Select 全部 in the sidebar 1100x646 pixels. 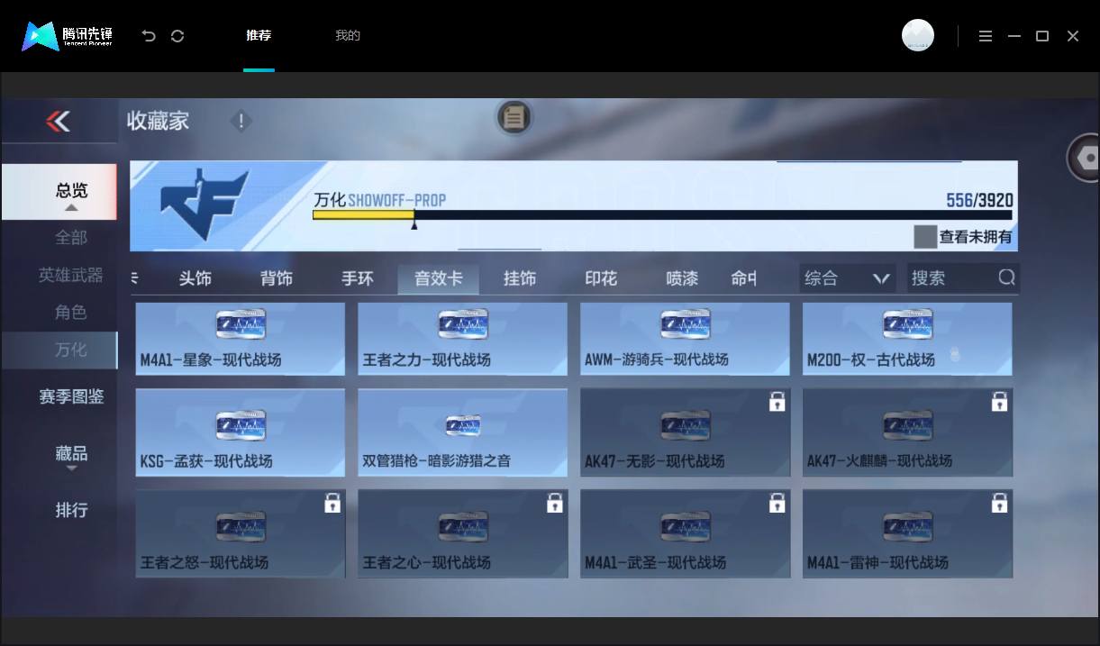[x=71, y=238]
